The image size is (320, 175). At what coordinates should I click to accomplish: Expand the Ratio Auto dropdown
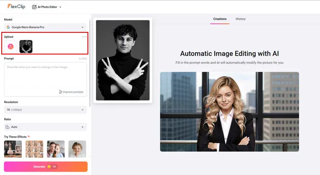coord(45,127)
